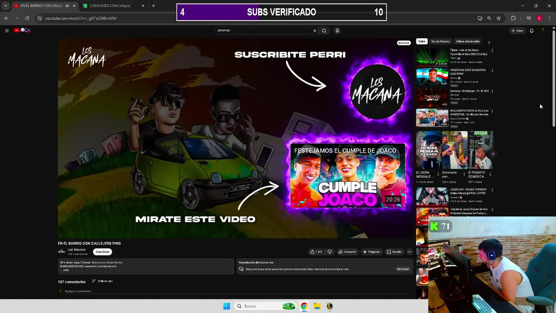Viewport: 556px width, 313px height.
Task: Share the video via Compartir
Action: (x=347, y=252)
